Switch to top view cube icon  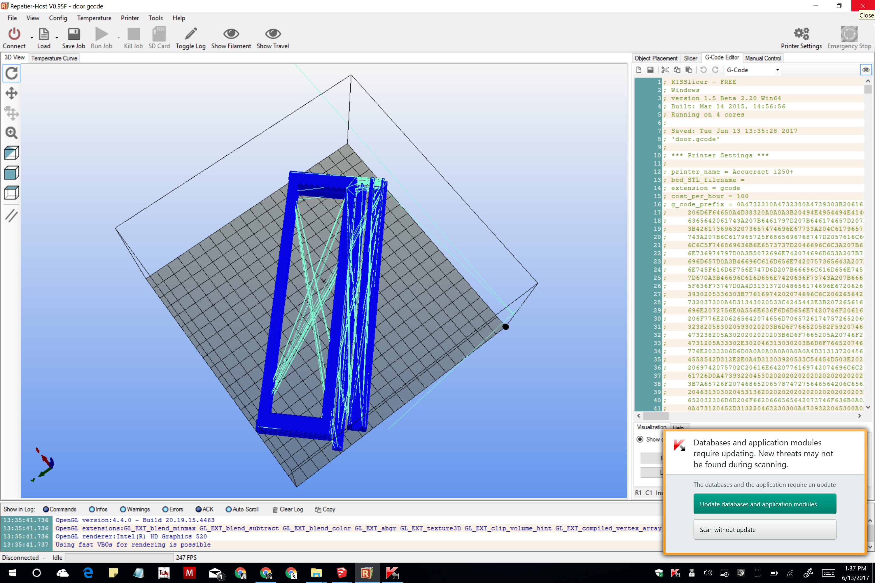(x=12, y=193)
